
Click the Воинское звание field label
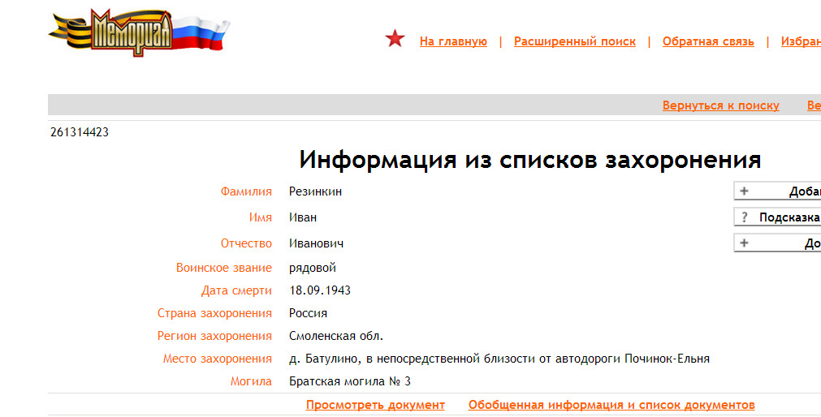[x=223, y=268]
